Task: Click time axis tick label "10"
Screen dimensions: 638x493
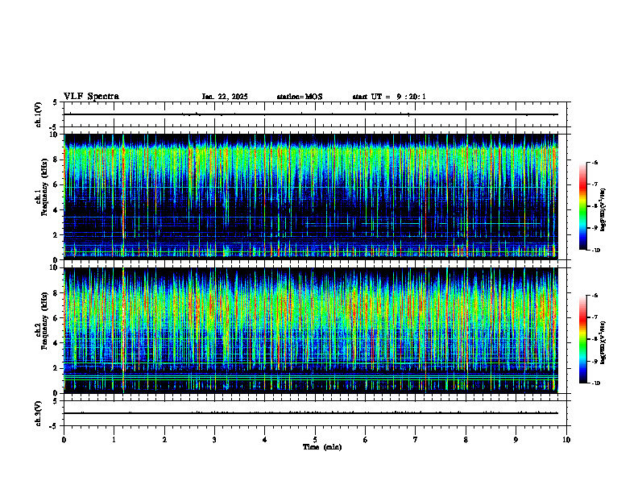Action: click(566, 440)
